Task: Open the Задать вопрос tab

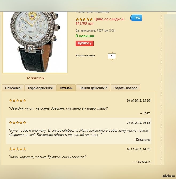Action: pos(126,88)
